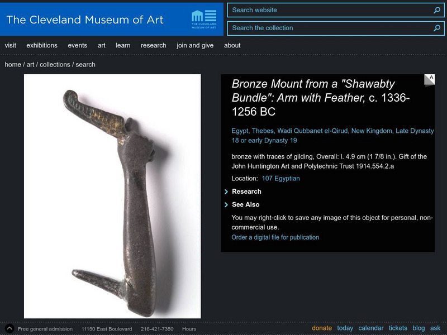Open the calendar footer link
The image size is (447, 335).
click(371, 328)
